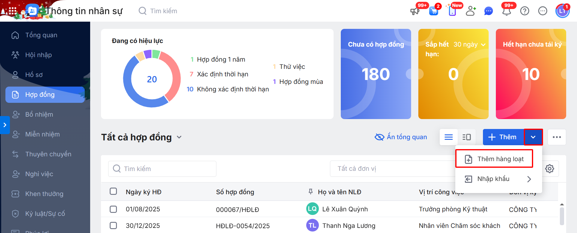Click the legend entry Hợp đồng mùa
The width and height of the screenshot is (577, 233).
[298, 81]
